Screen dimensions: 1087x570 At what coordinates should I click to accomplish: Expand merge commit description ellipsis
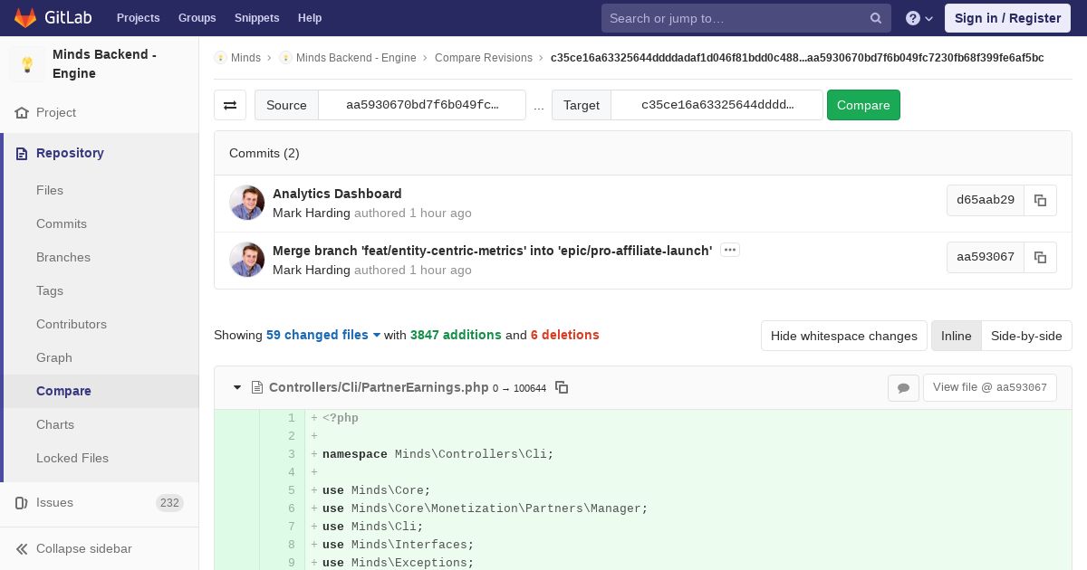coord(730,251)
